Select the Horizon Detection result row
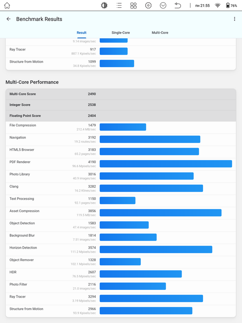 click(x=121, y=250)
